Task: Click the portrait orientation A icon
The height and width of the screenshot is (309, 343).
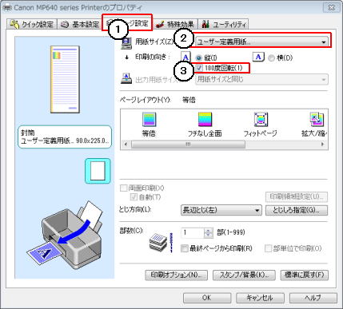Action: (185, 57)
